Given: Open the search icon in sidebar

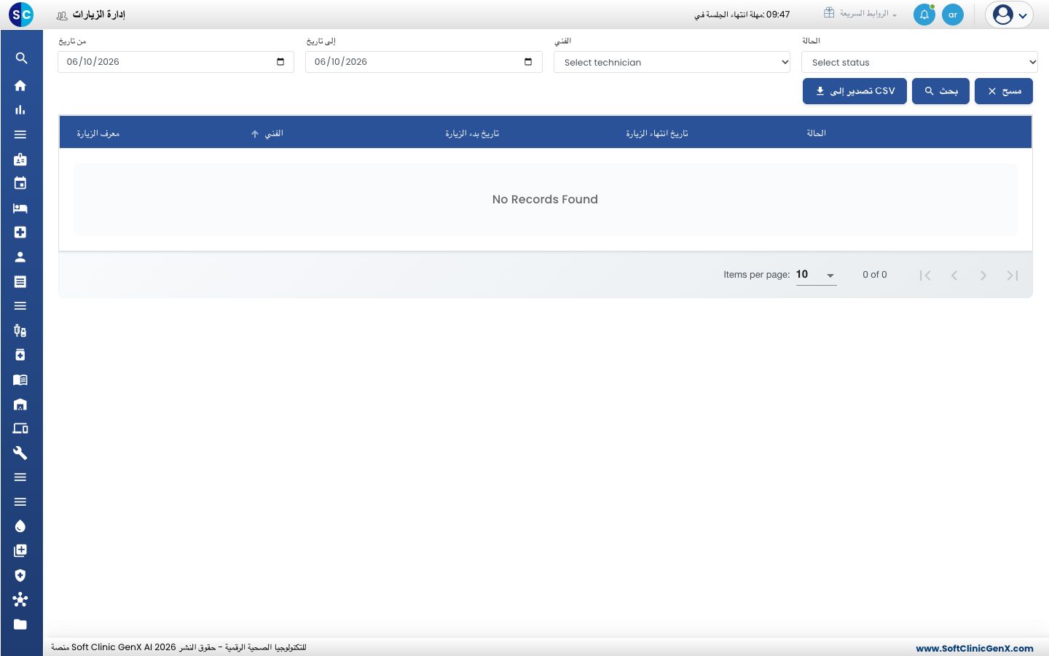Looking at the screenshot, I should [20, 58].
